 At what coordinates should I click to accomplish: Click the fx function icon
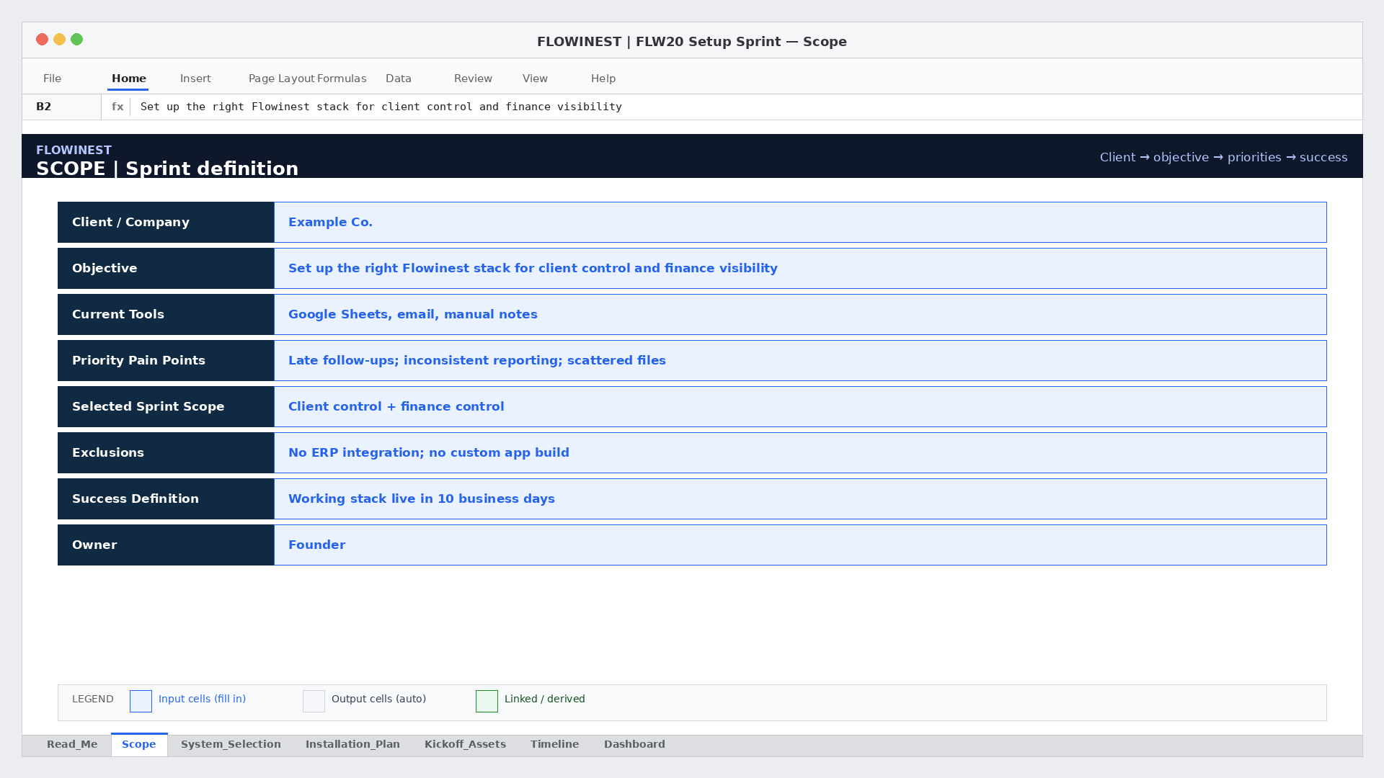(x=117, y=107)
